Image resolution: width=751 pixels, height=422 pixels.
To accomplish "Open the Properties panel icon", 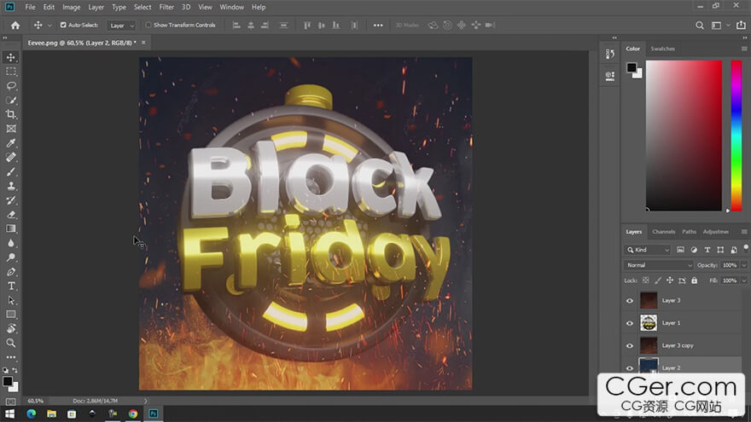I will (609, 76).
